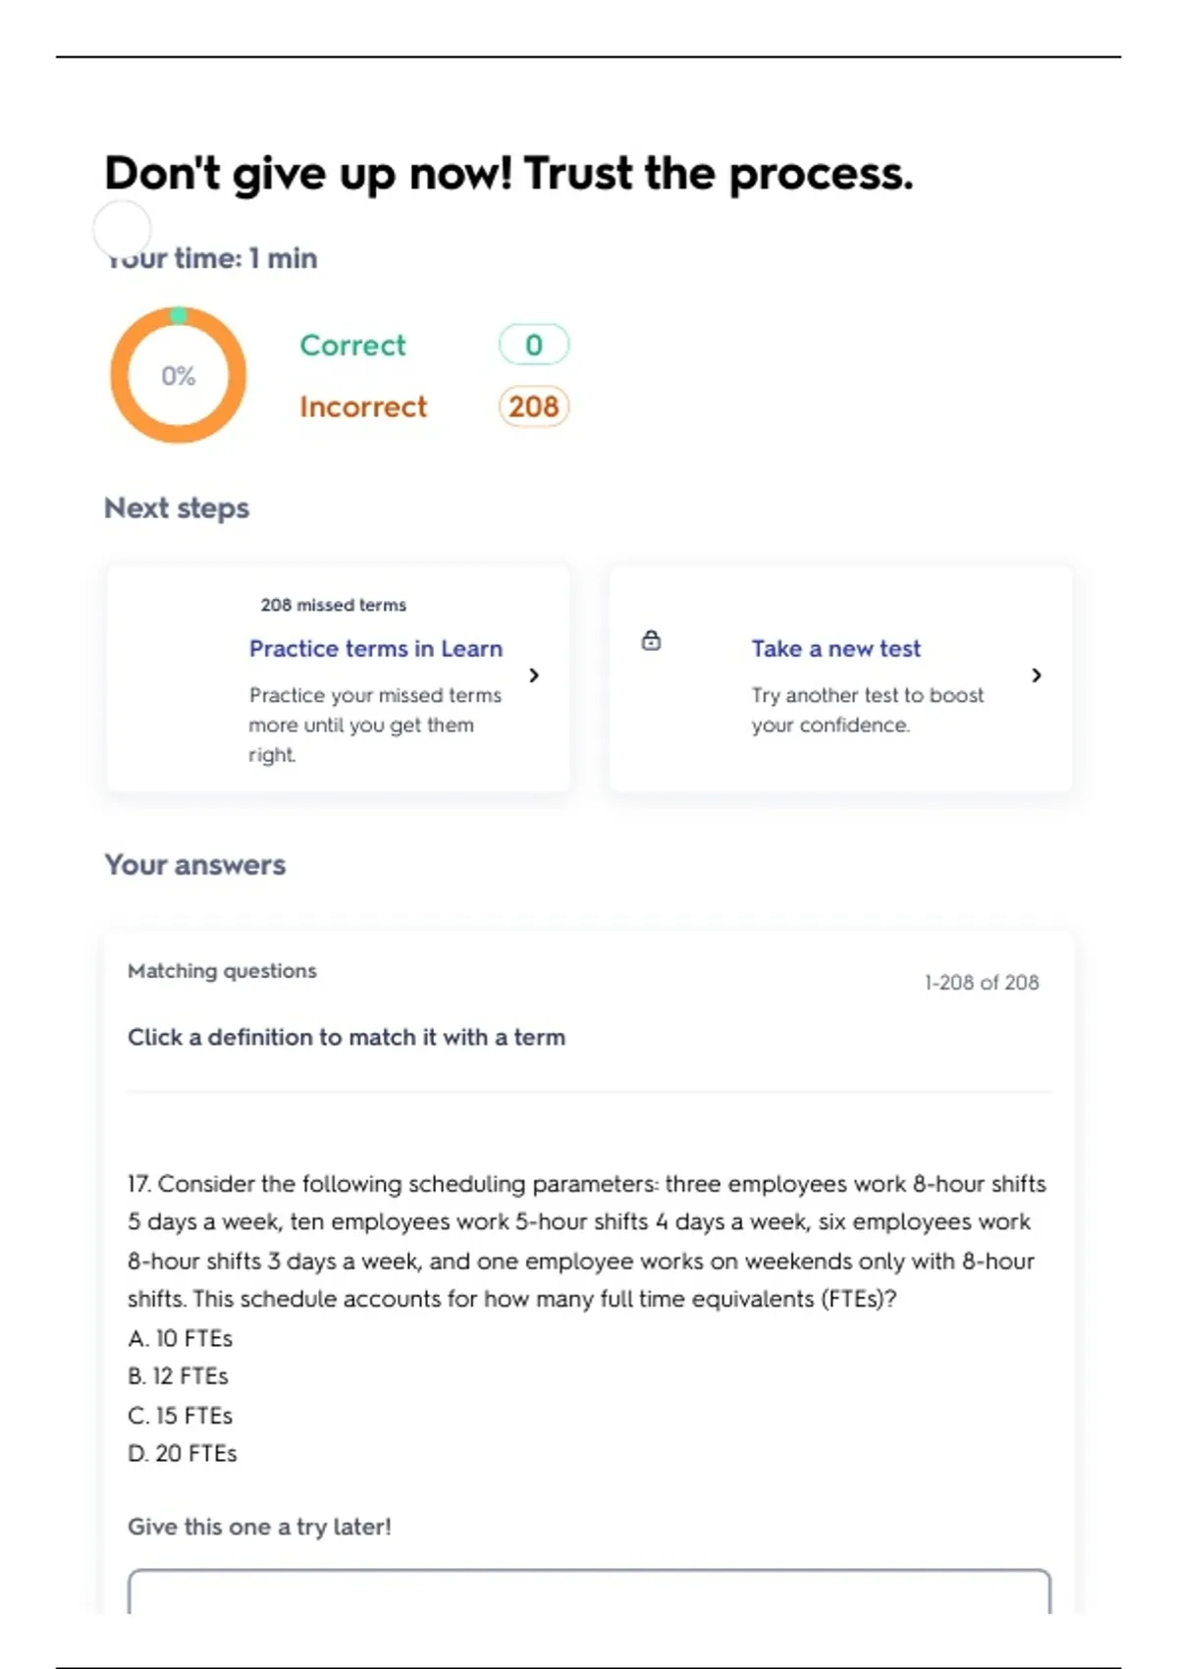Click the Incorrect count badge showing 208
Image resolution: width=1178 pixels, height=1669 pixels.
pos(533,406)
